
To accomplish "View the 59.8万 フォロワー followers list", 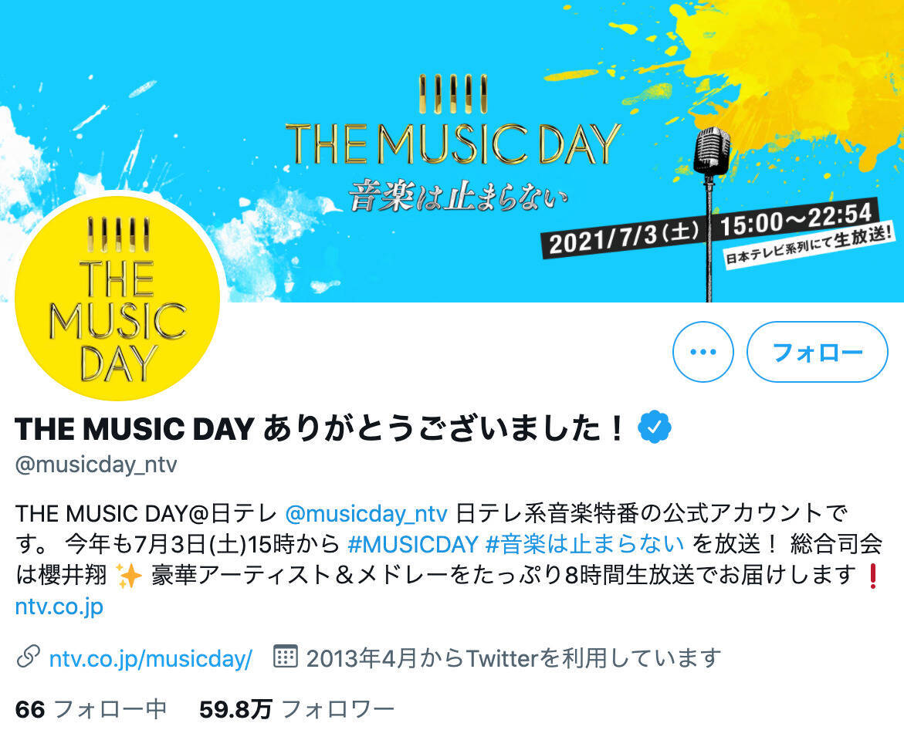I will click(297, 710).
